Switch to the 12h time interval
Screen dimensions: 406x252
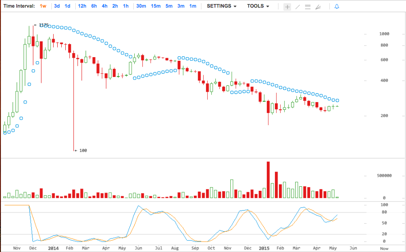[x=82, y=6]
